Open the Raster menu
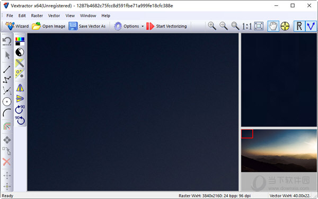The width and height of the screenshot is (318, 199). point(37,15)
